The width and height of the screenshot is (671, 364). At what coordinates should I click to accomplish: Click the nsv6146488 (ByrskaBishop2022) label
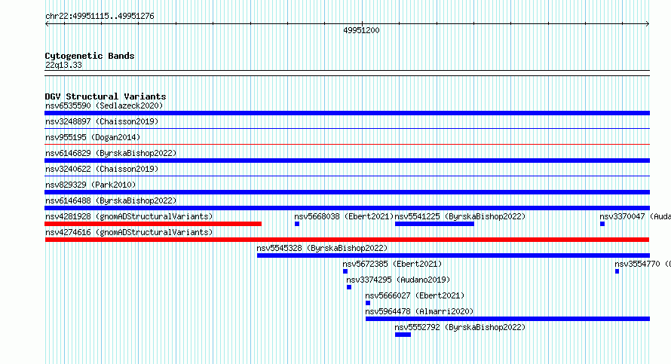111,200
